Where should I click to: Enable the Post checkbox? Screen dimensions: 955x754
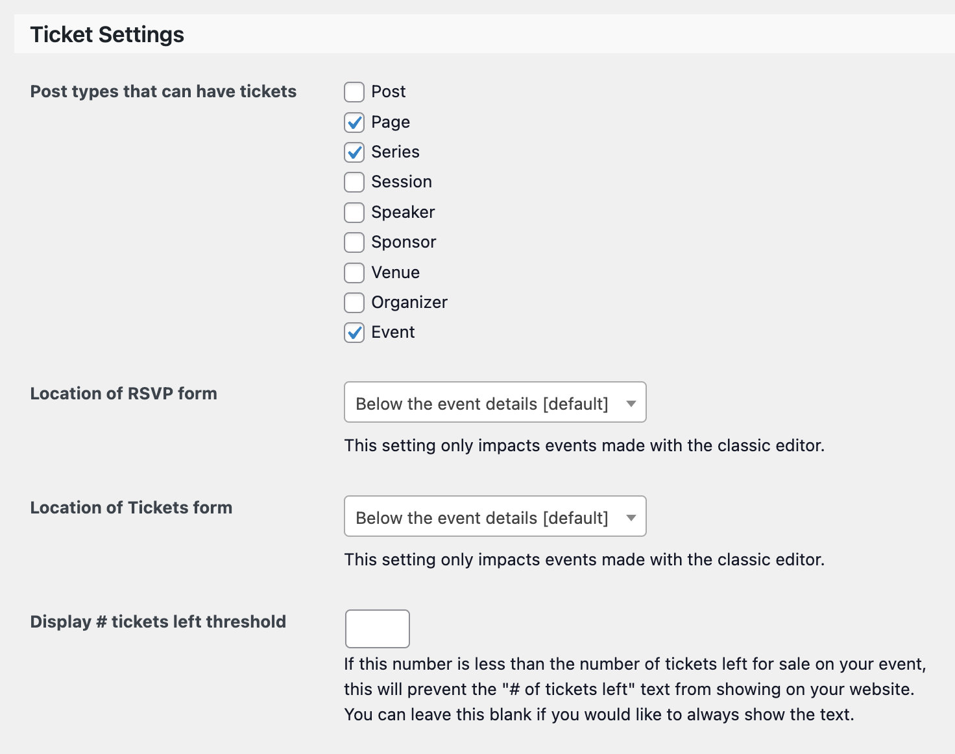click(354, 92)
